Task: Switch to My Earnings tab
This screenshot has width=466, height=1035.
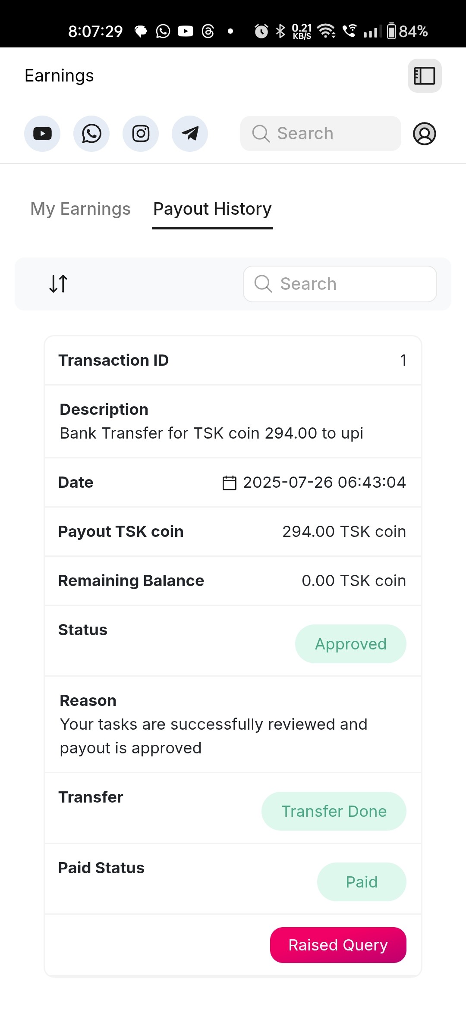Action: (x=80, y=209)
